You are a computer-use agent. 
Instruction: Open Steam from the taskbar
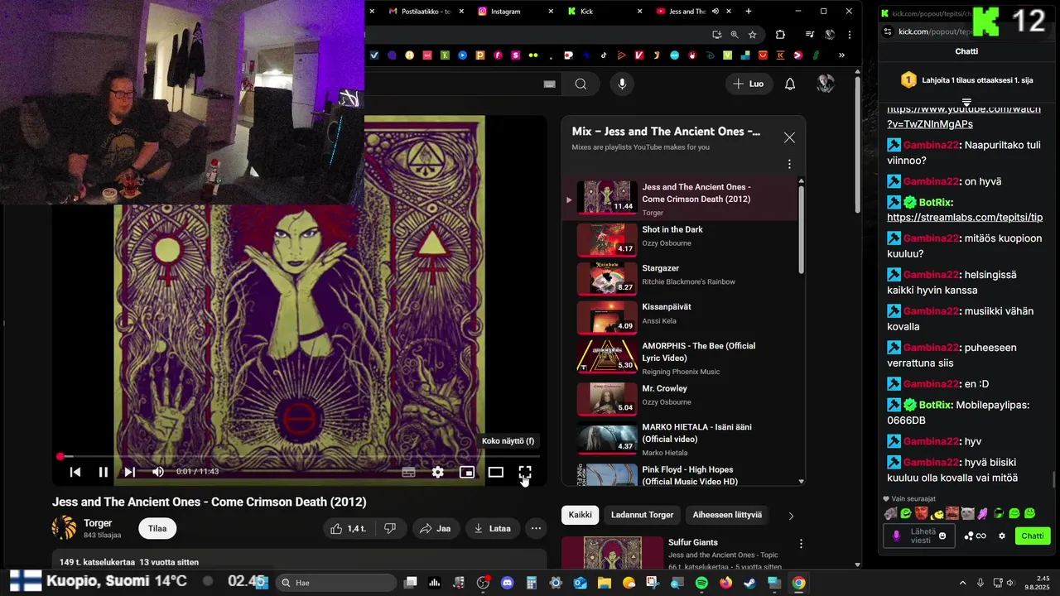tap(750, 583)
